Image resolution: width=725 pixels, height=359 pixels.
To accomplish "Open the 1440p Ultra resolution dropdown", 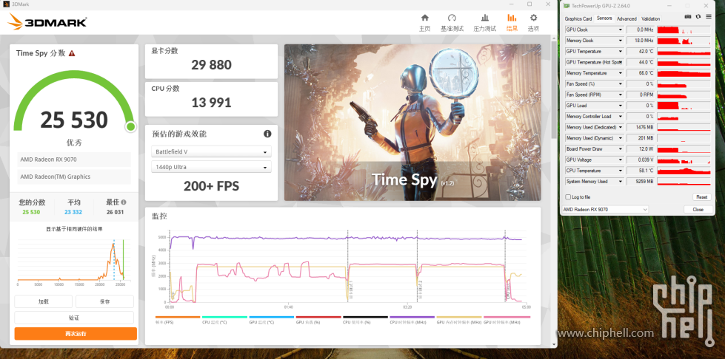I will click(x=211, y=167).
